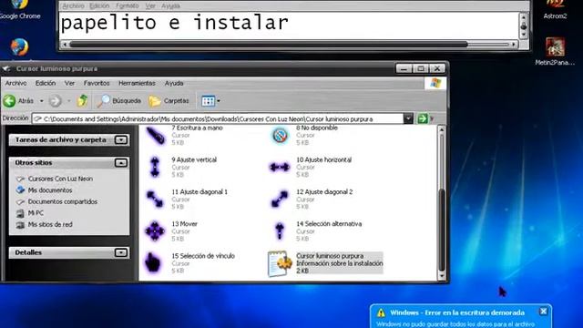The image size is (583, 328).
Task: Expand the Detalles panel
Action: point(121,252)
